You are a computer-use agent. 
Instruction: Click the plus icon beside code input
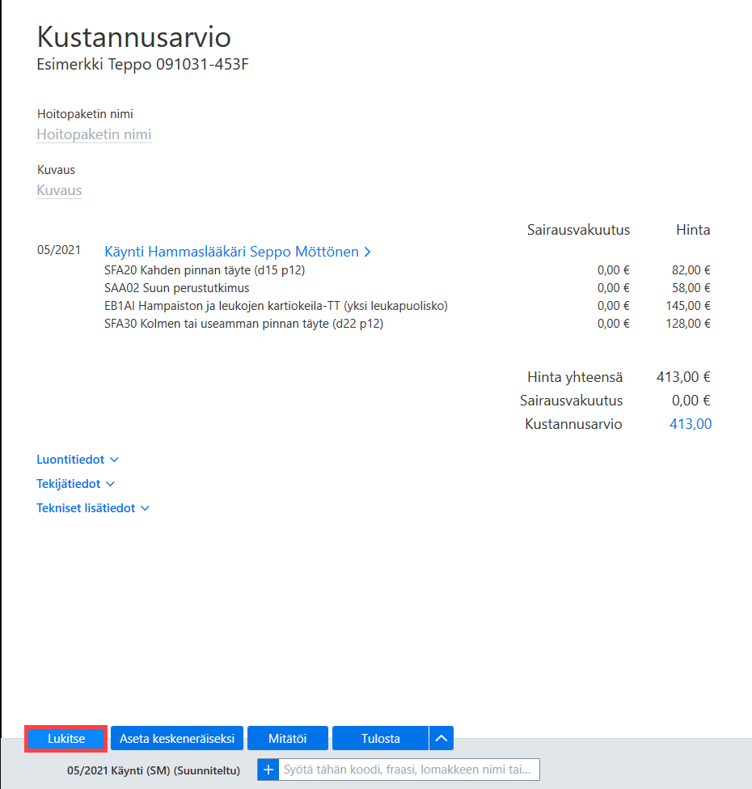[268, 770]
